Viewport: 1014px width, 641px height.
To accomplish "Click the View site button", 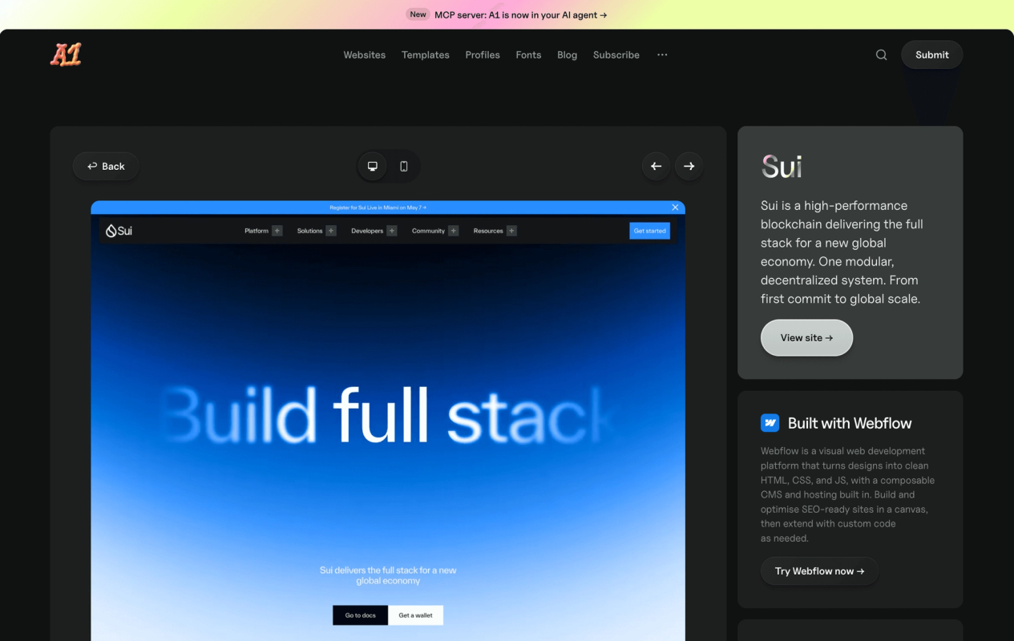I will [x=806, y=337].
